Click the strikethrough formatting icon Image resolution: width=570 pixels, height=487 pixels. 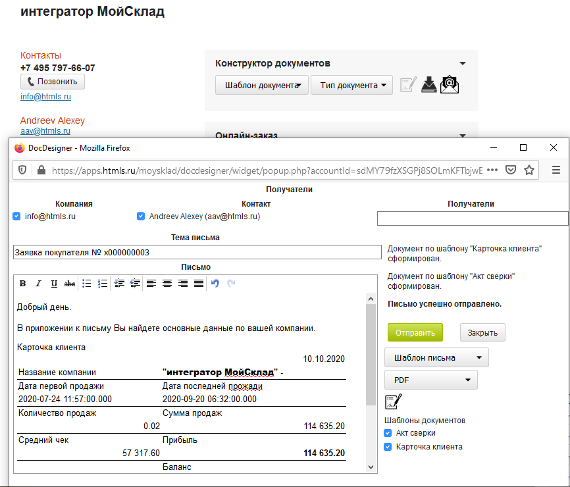pos(70,284)
